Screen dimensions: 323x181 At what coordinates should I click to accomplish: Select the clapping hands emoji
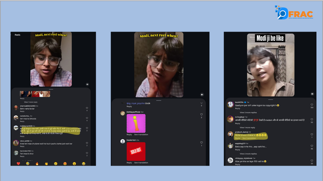[46, 163]
